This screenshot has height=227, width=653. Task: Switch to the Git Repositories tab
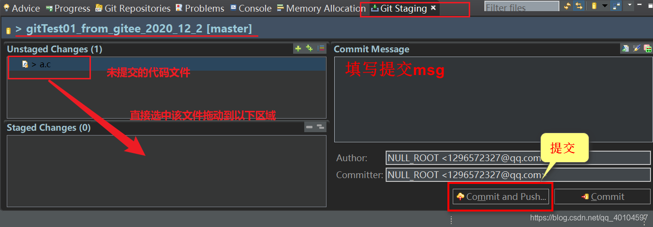click(x=133, y=8)
